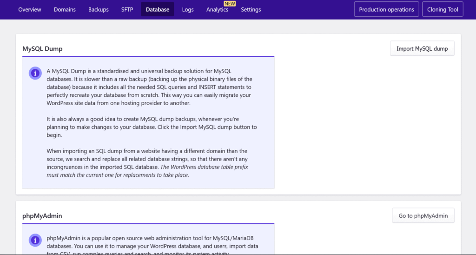Select the Database tab
The height and width of the screenshot is (255, 476).
158,9
